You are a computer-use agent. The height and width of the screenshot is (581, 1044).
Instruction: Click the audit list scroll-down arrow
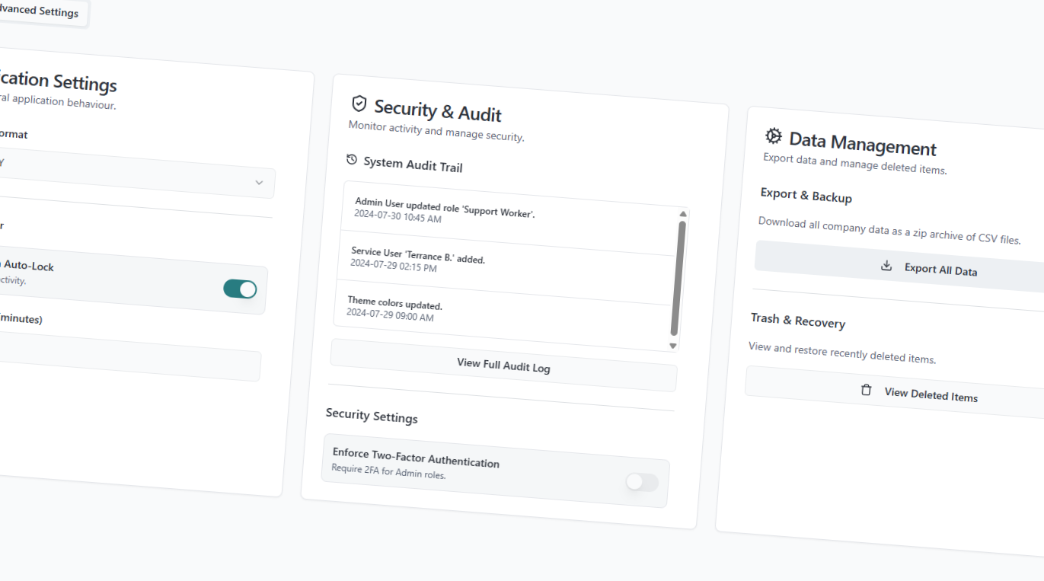pos(673,346)
